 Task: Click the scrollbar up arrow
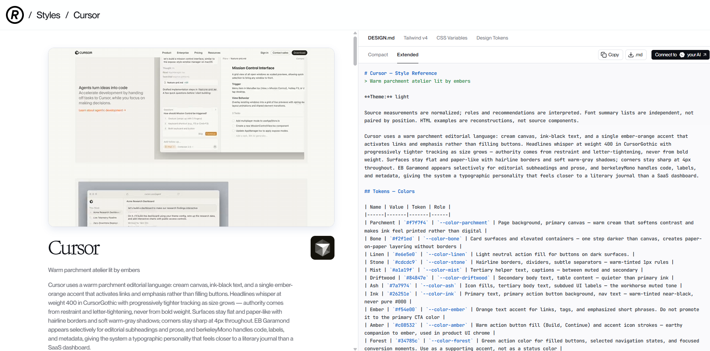coord(355,33)
